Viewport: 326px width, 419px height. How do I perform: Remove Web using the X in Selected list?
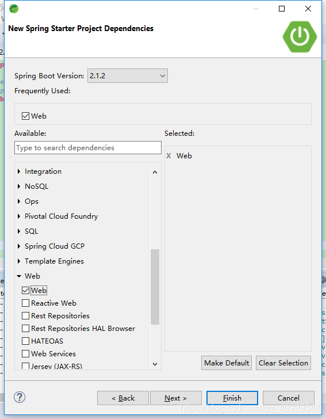(x=168, y=156)
